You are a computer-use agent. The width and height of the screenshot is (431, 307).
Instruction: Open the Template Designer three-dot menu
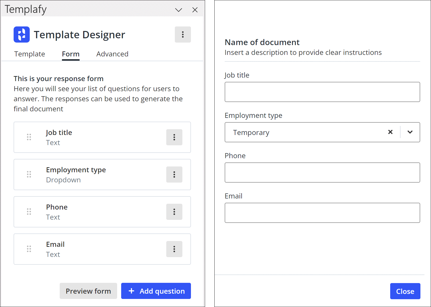pos(183,35)
